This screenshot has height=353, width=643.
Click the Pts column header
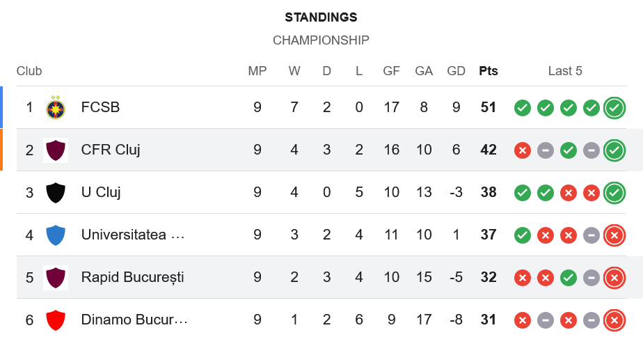489,71
